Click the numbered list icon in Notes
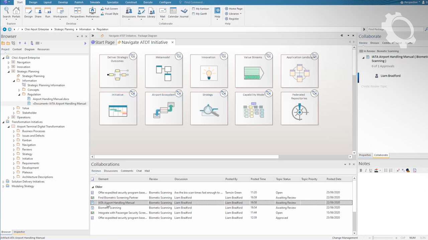The width and height of the screenshot is (428, 240). (x=391, y=170)
